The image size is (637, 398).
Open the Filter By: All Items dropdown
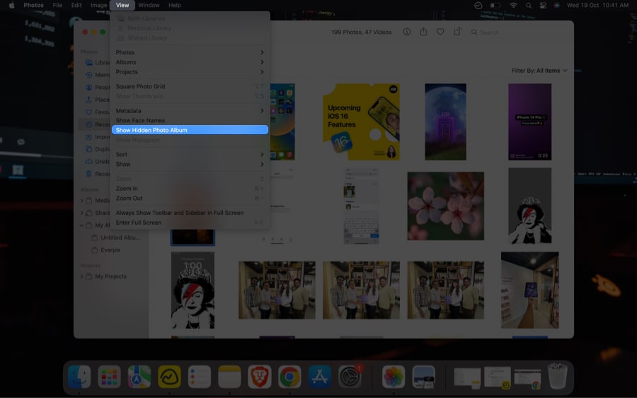[539, 71]
